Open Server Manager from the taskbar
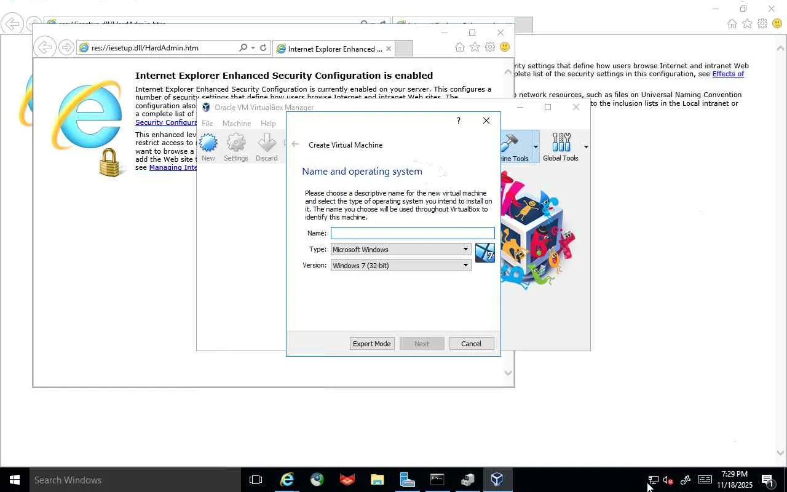Image resolution: width=787 pixels, height=492 pixels. (407, 480)
